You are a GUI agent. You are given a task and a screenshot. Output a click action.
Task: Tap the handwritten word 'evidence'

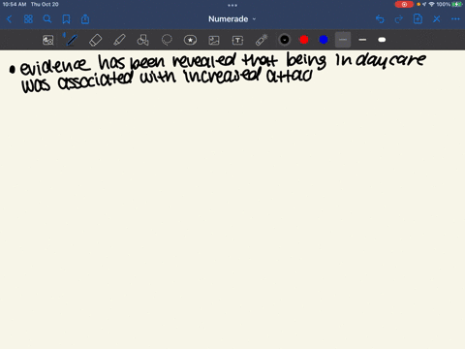[55, 66]
